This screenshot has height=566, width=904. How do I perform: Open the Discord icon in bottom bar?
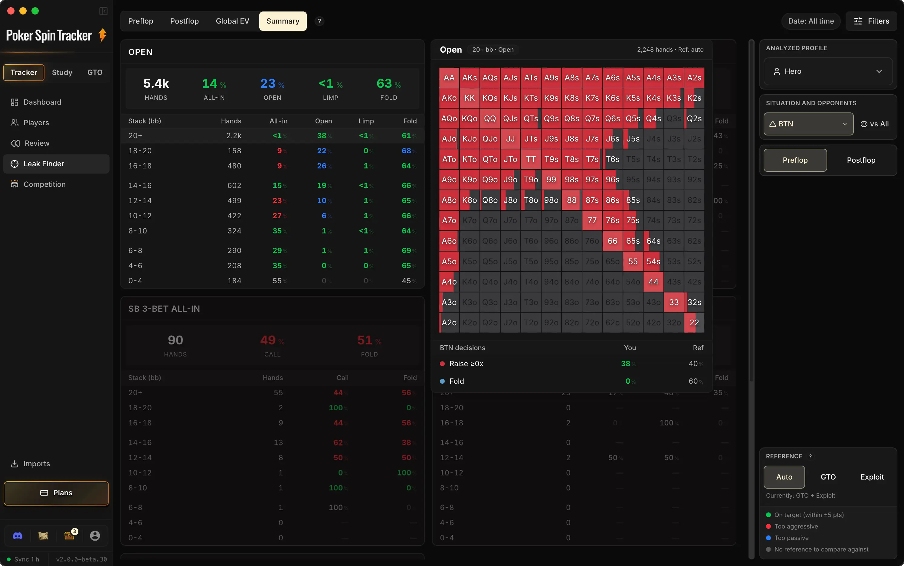pyautogui.click(x=18, y=536)
